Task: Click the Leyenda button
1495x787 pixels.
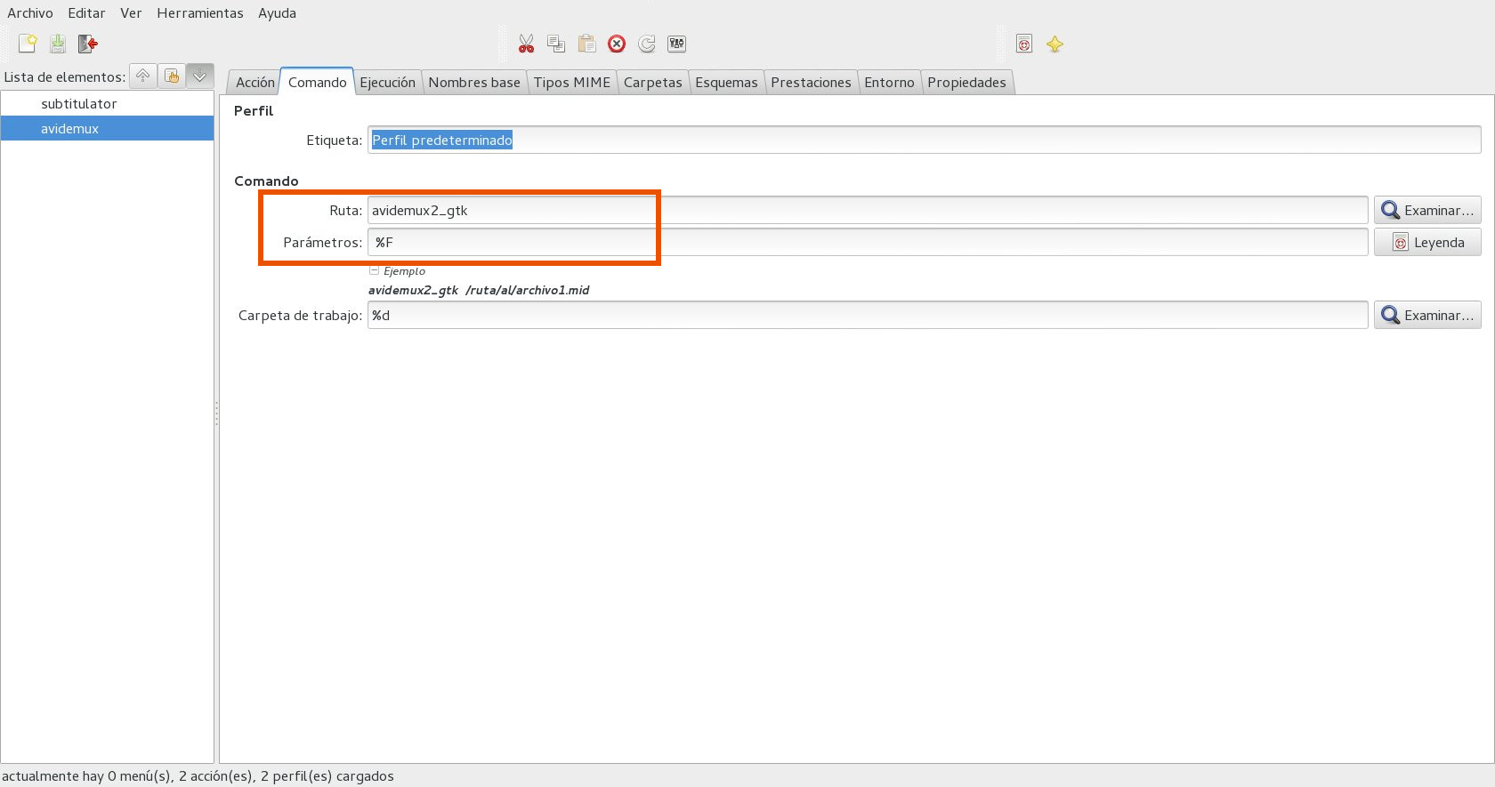Action: pyautogui.click(x=1427, y=242)
